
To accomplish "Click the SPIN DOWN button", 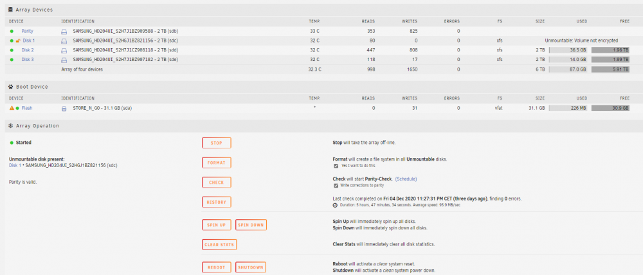I will tap(251, 225).
